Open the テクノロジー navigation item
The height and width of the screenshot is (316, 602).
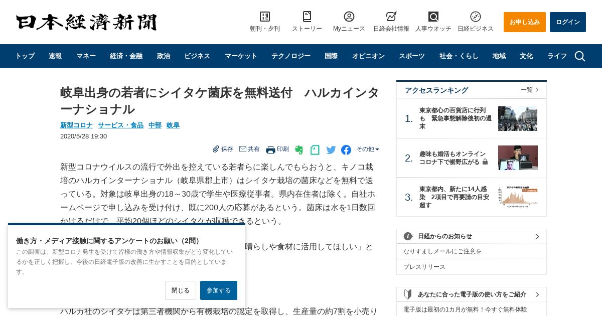[291, 56]
